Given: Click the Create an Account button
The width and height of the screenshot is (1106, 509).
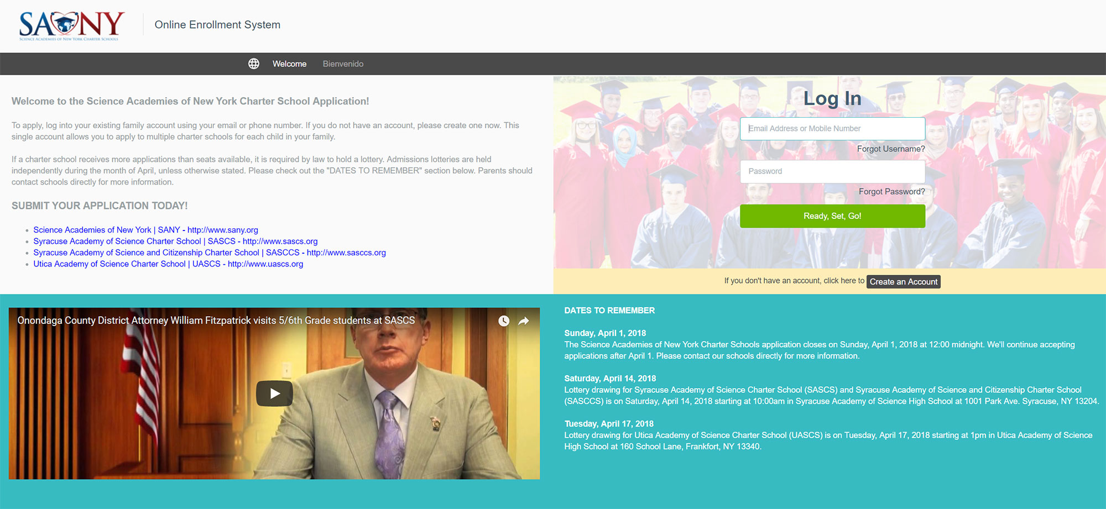Looking at the screenshot, I should pyautogui.click(x=903, y=282).
